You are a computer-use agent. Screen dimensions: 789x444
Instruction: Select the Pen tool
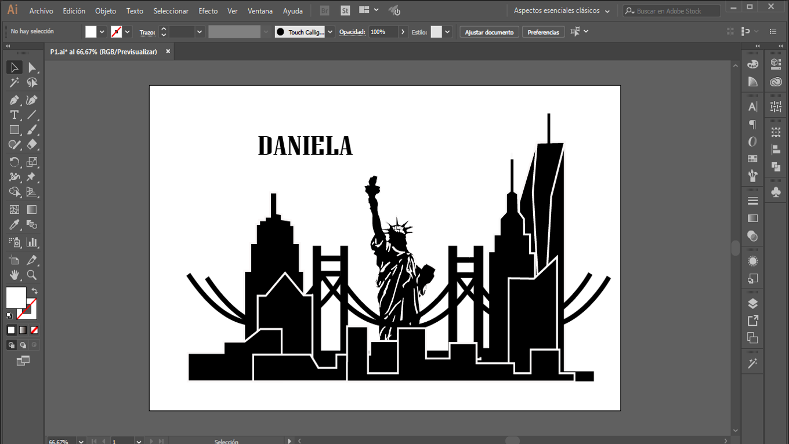click(x=15, y=100)
